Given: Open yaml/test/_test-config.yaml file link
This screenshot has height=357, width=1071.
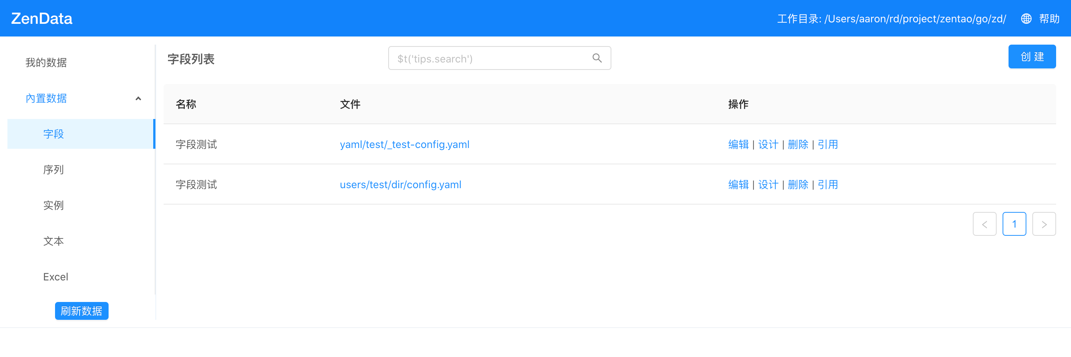Looking at the screenshot, I should pos(404,144).
